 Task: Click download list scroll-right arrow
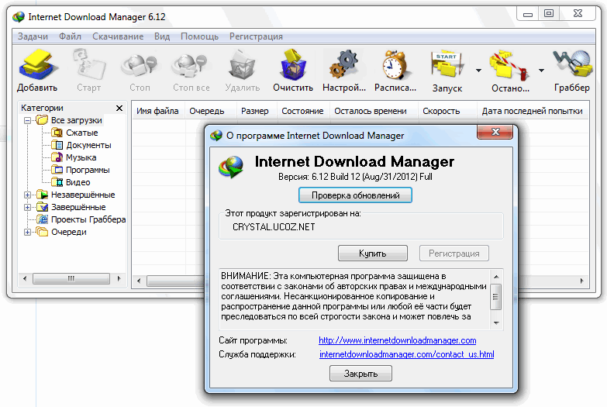pyautogui.click(x=582, y=281)
